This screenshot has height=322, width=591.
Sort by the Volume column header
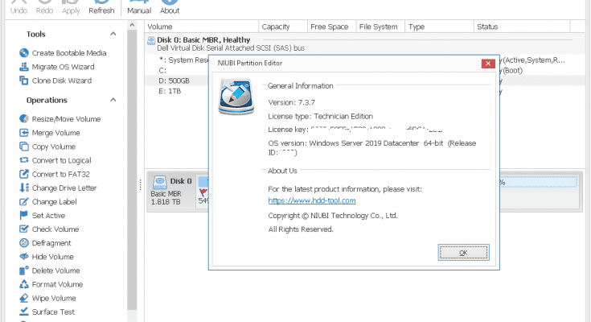pyautogui.click(x=202, y=27)
